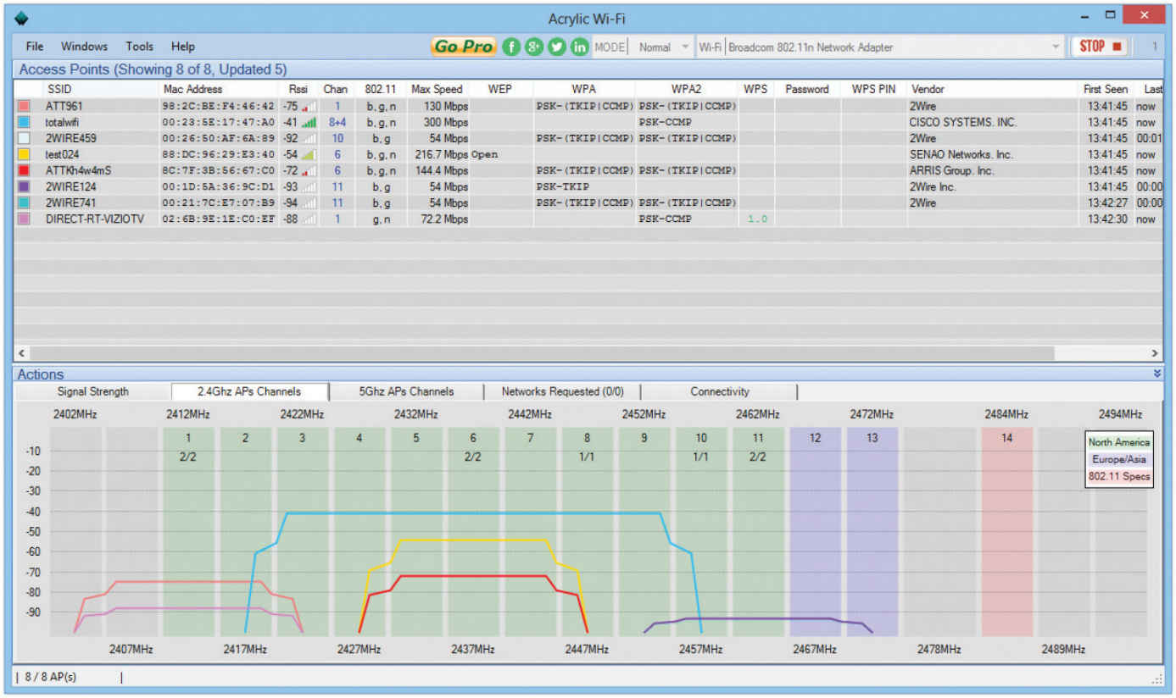Click the signal bars icon for ATTKh4w4mS

pos(309,170)
